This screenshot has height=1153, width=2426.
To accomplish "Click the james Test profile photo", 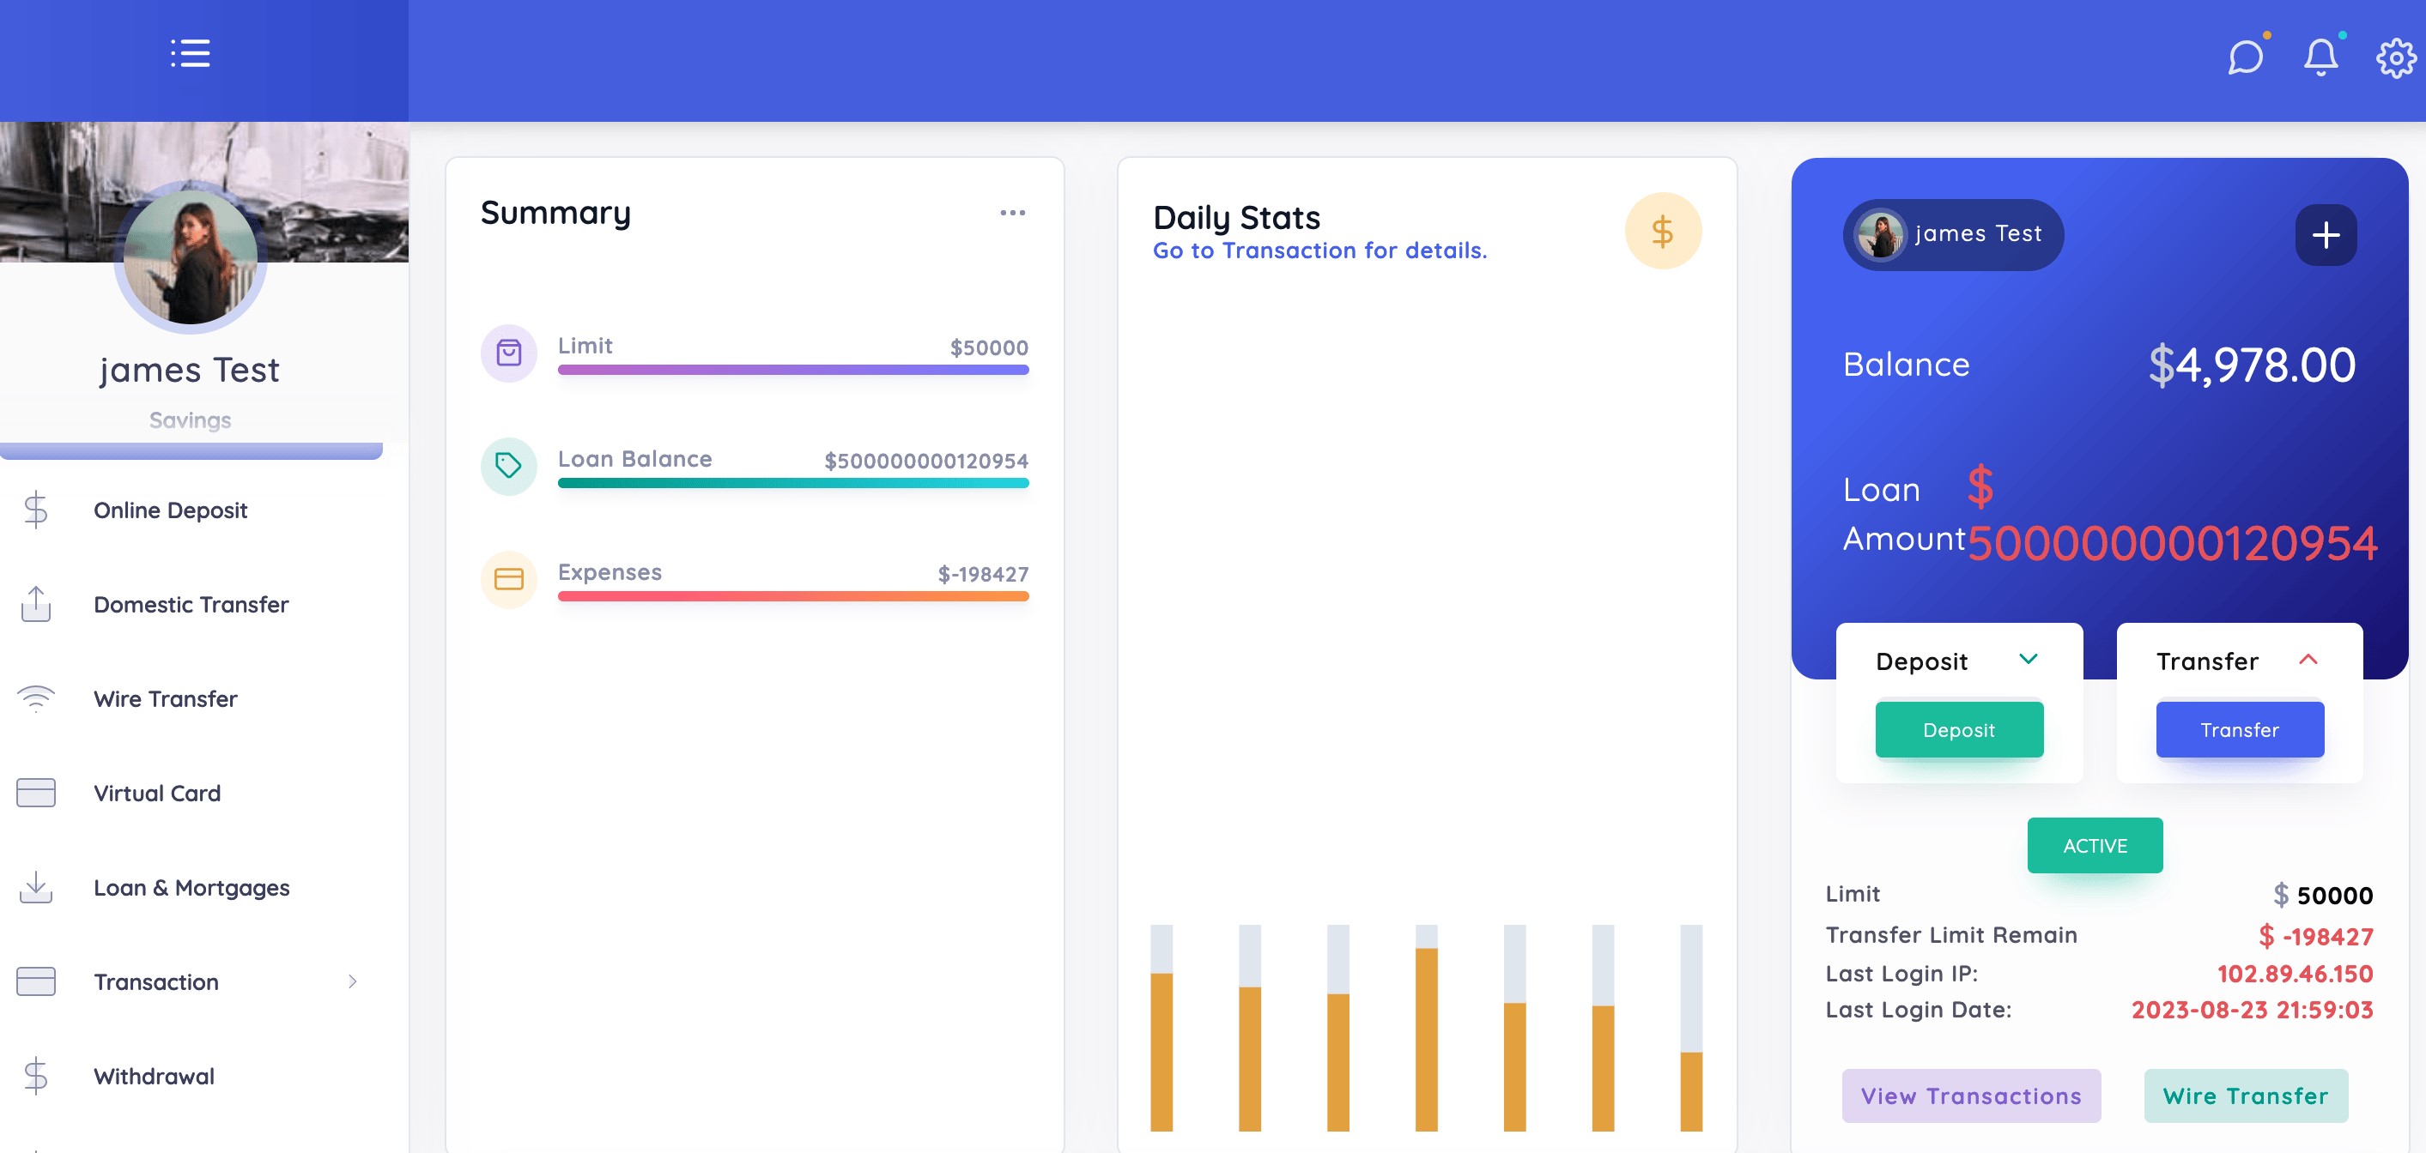I will click(191, 257).
